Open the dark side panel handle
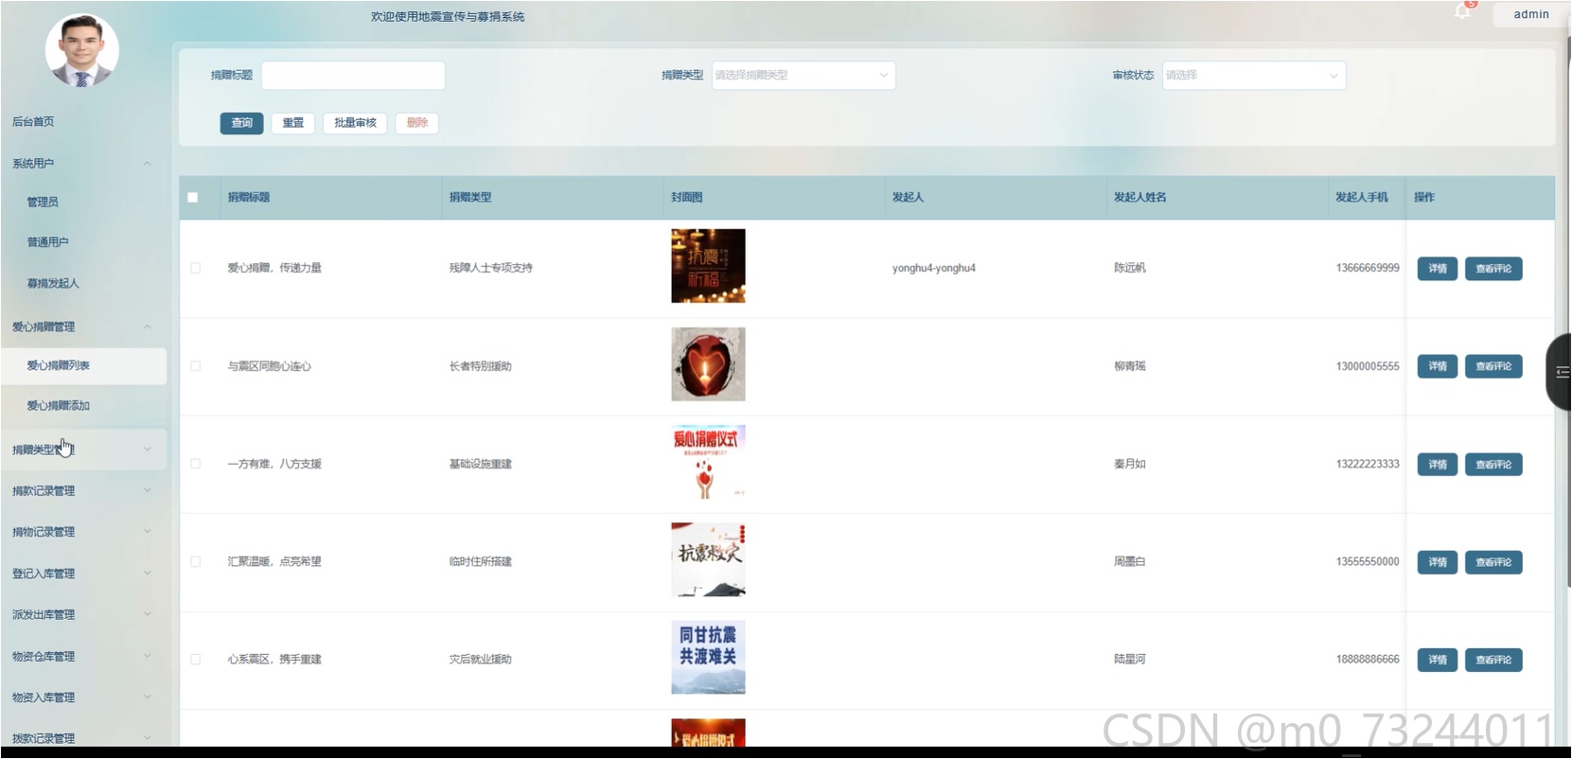Screen dimensions: 1572x759 coord(1559,372)
